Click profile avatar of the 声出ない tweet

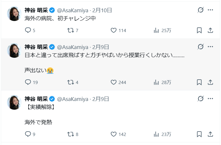[14, 50]
